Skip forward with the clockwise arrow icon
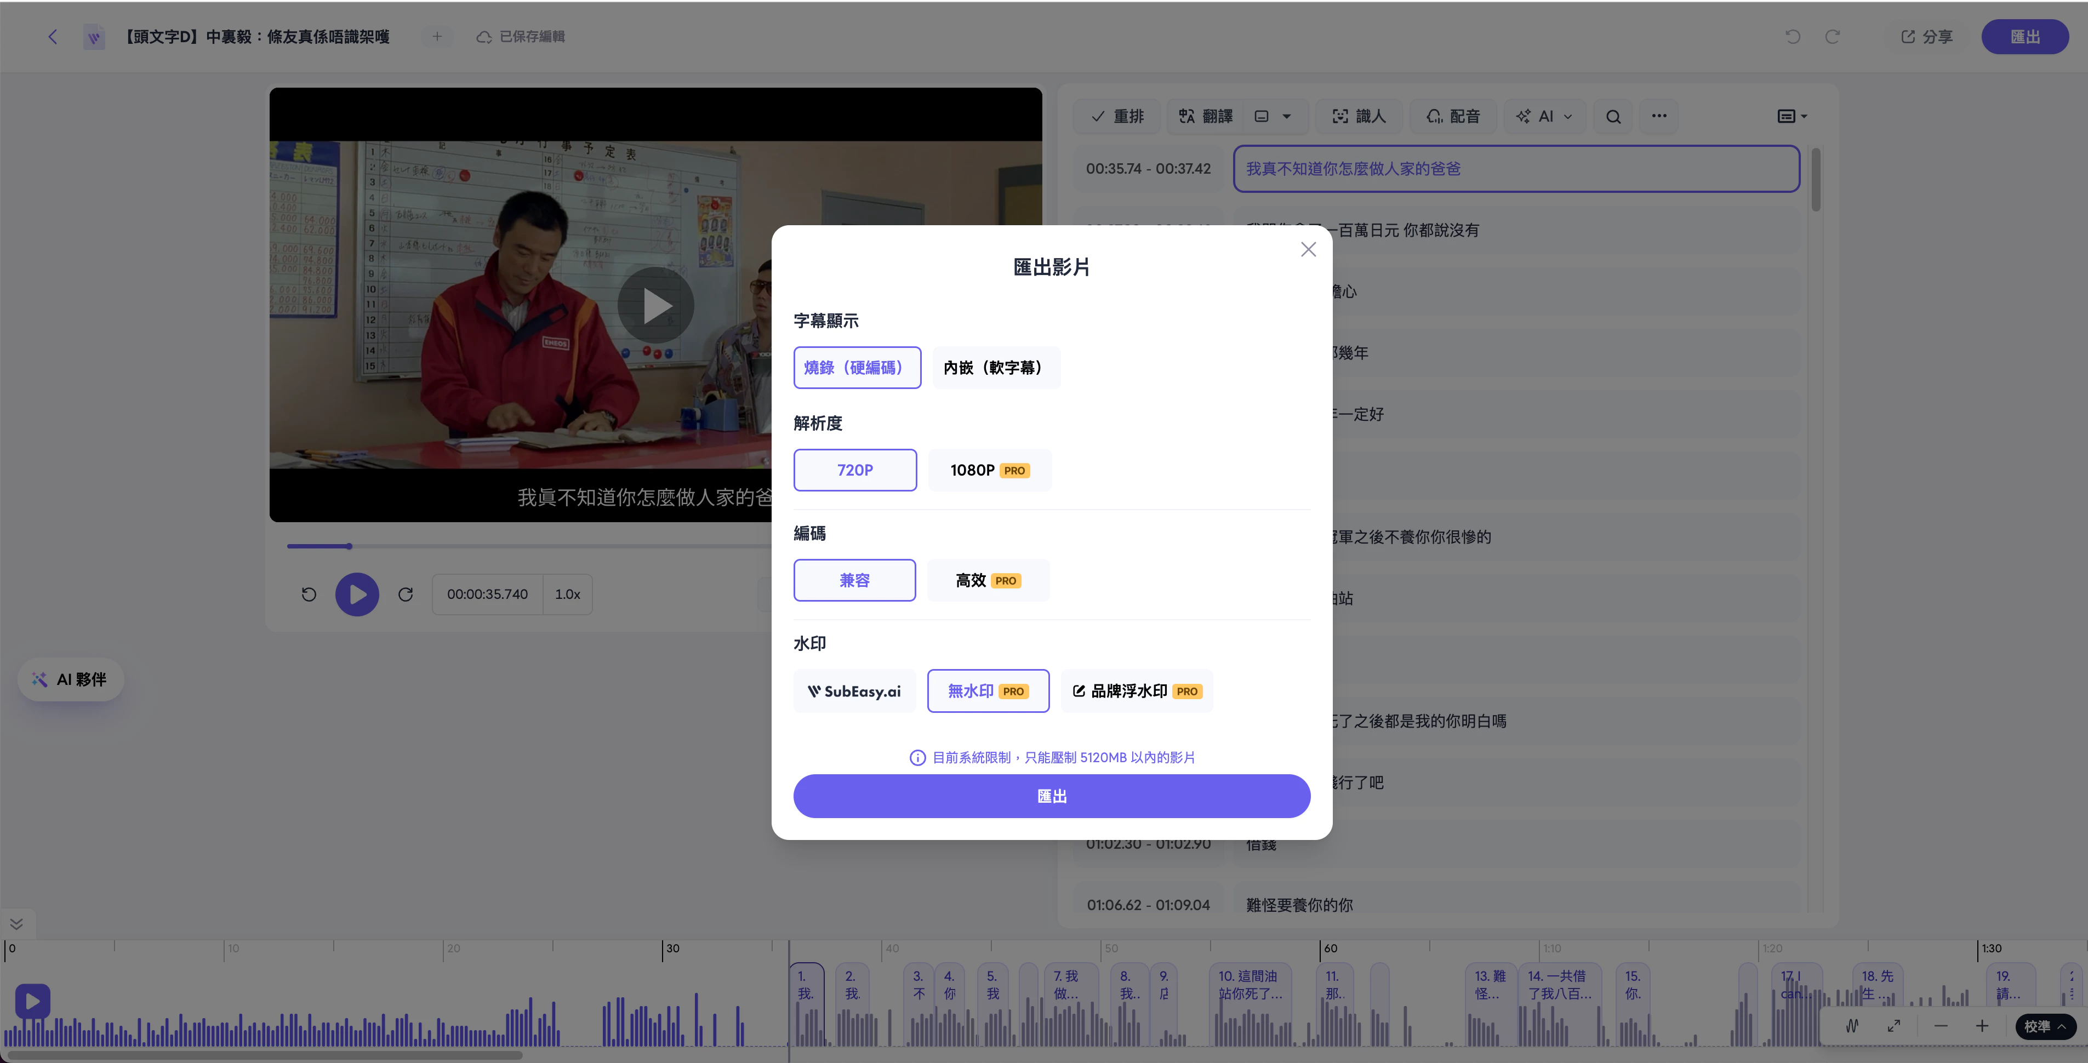The image size is (2088, 1063). (406, 594)
